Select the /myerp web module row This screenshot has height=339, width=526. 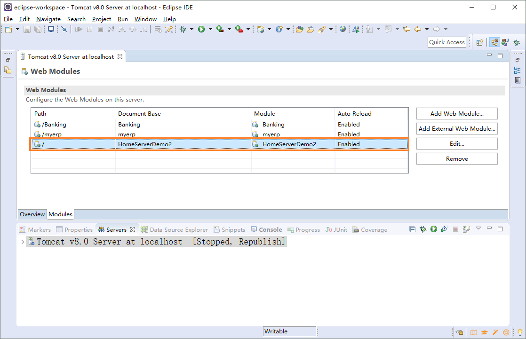tap(219, 134)
